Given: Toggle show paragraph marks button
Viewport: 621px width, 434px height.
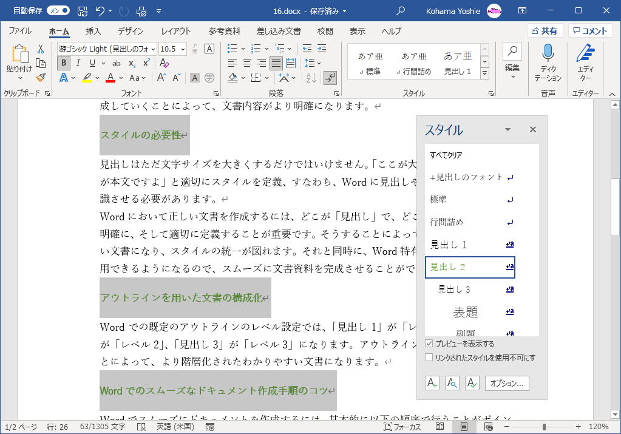Looking at the screenshot, I should tap(330, 78).
